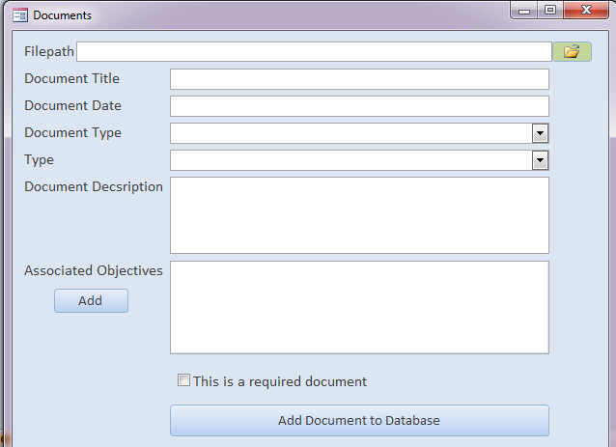This screenshot has height=447, width=616.
Task: Click into the Document Title field
Action: 359,79
